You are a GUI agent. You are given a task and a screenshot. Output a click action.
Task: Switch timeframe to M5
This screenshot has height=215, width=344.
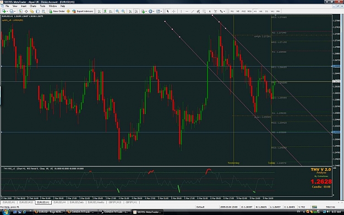238,11
